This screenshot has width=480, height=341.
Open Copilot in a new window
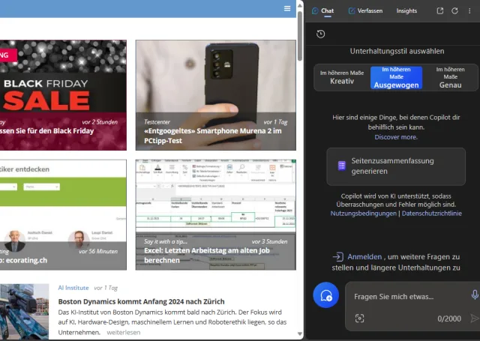[440, 11]
